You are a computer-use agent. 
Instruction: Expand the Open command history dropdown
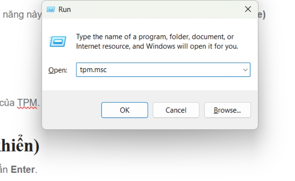pos(245,70)
